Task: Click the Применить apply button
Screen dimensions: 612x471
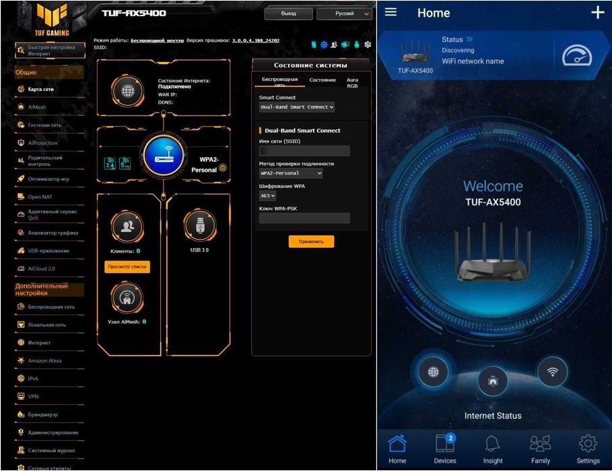Action: 312,241
